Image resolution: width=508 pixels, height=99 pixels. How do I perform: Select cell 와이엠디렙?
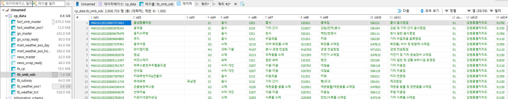pyautogui.click(x=158, y=50)
